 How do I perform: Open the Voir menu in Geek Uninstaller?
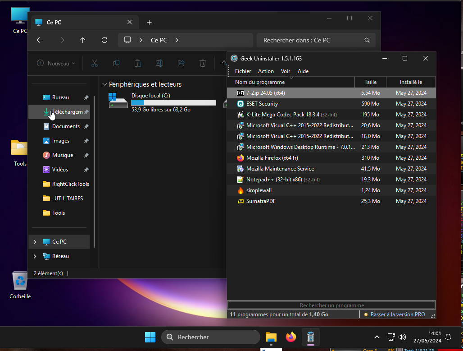286,71
